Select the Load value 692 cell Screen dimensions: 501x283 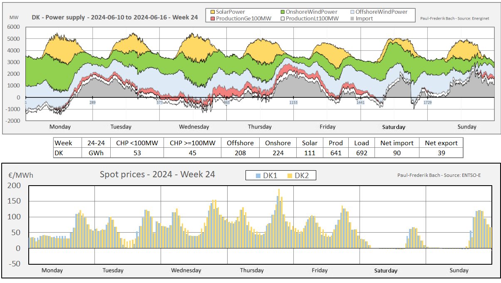361,153
